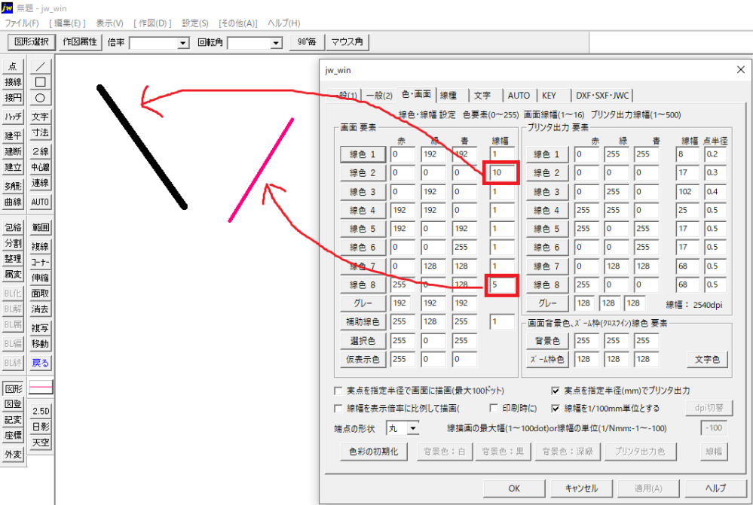Click the 作図属性 button
Image resolution: width=753 pixels, height=505 pixels.
tap(80, 42)
